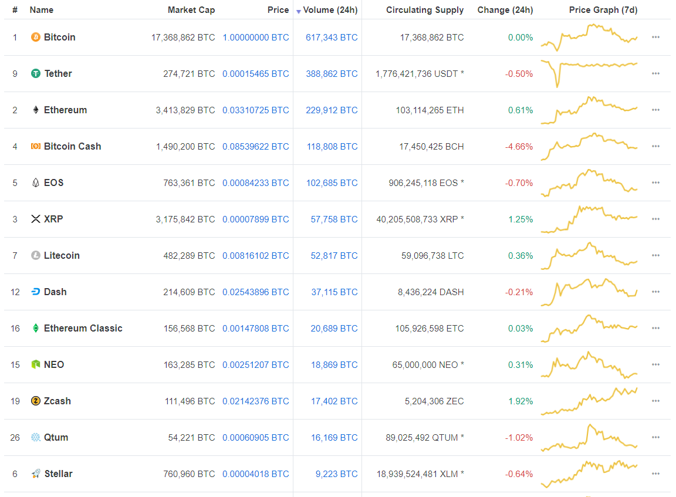
Task: Click the Zcash logo icon
Action: [x=36, y=401]
